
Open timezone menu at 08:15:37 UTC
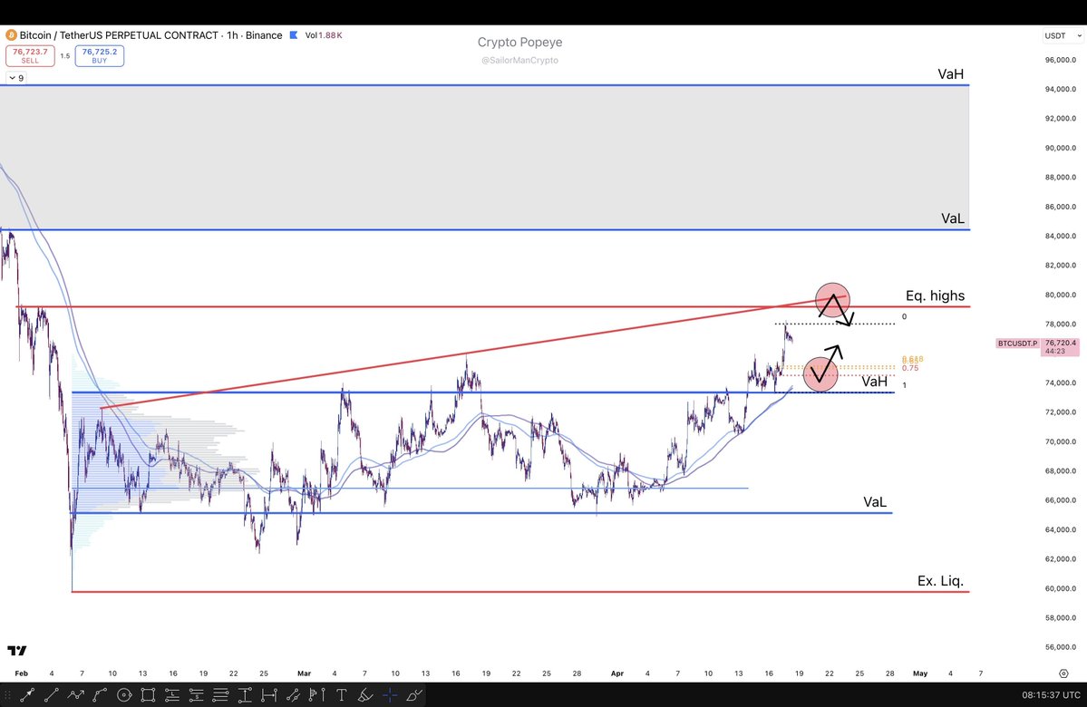[x=1050, y=694]
